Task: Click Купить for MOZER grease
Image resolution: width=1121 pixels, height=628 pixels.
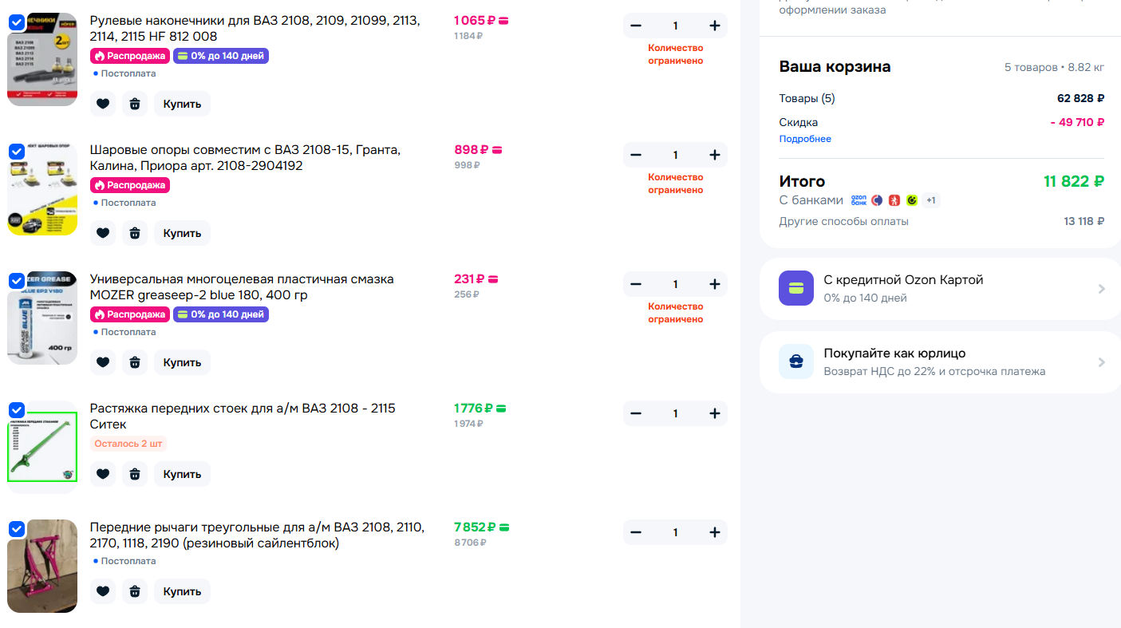Action: click(x=182, y=362)
